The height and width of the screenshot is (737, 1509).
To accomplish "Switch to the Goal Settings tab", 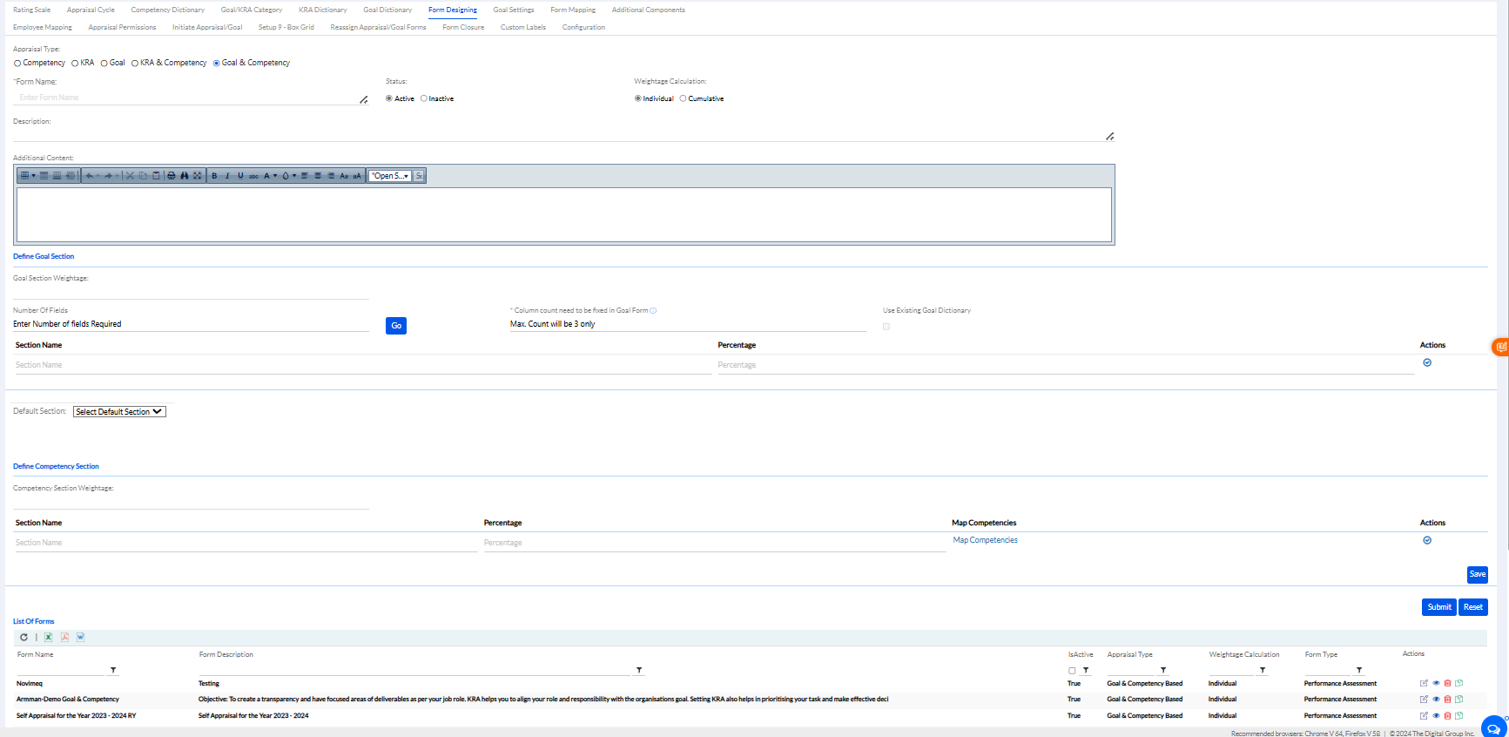I will point(513,10).
